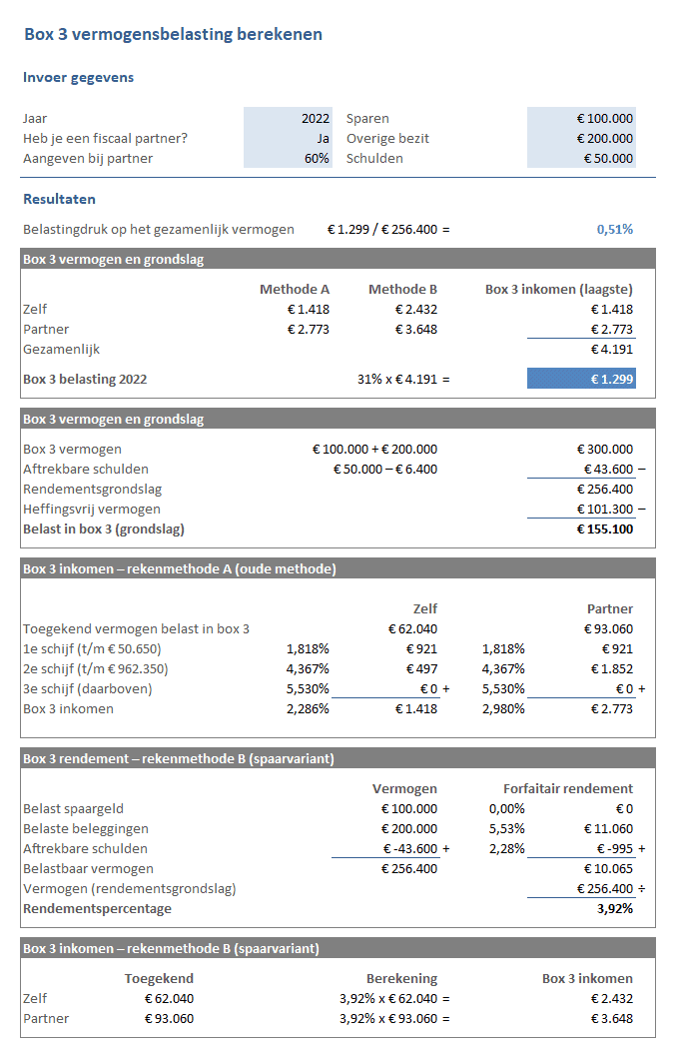This screenshot has height=1058, width=676.
Task: Click the Belaste beleggingen € 11.060 rendement cell
Action: [x=608, y=828]
